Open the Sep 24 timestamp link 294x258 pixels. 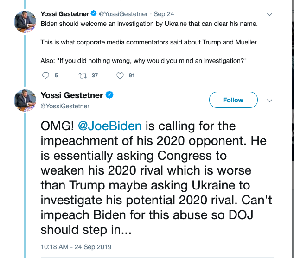click(163, 14)
